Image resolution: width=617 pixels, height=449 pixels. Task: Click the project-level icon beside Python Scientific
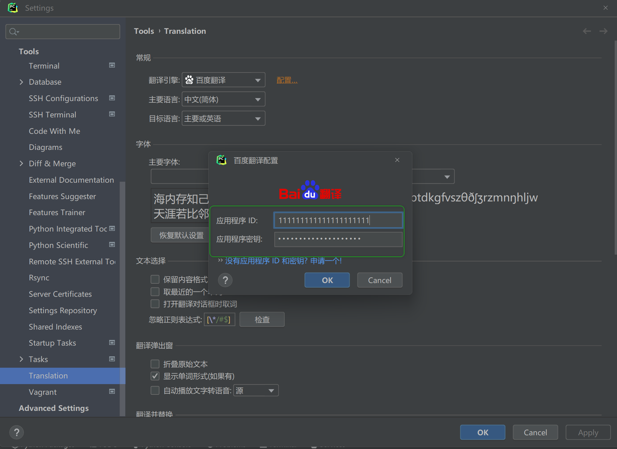pos(112,245)
